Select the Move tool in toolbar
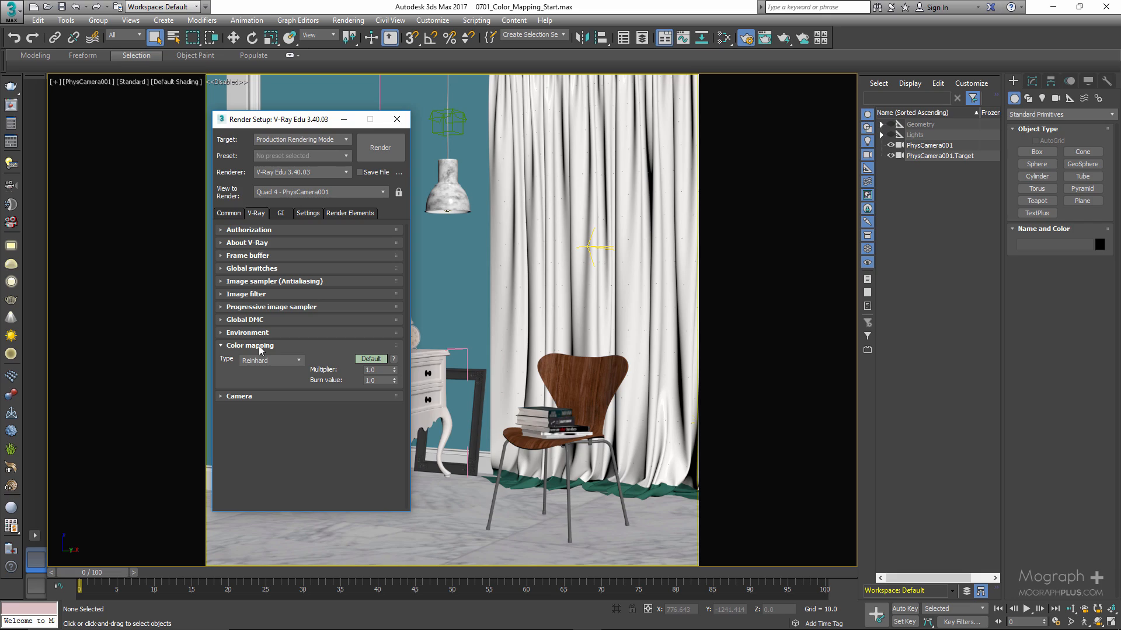Screen dimensions: 1121x630 click(233, 38)
